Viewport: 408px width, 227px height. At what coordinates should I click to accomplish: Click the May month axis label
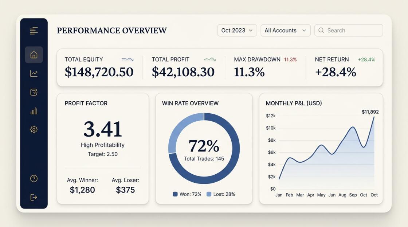point(321,195)
